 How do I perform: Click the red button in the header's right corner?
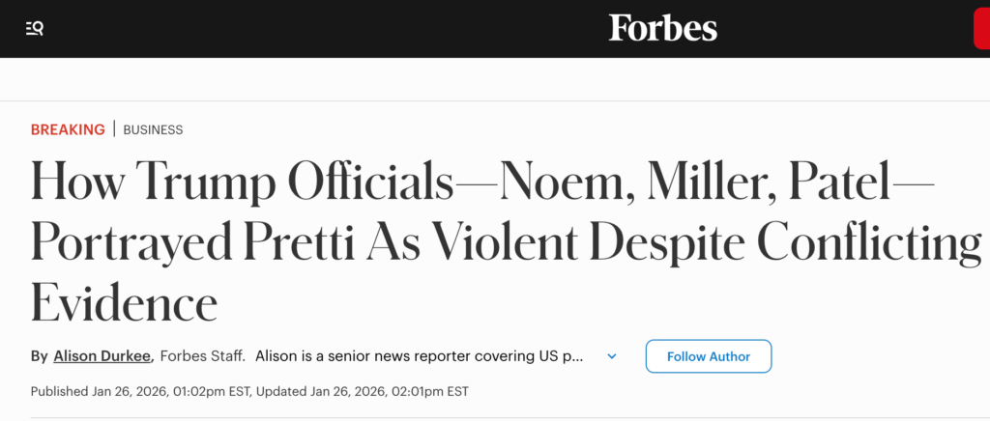tap(980, 28)
